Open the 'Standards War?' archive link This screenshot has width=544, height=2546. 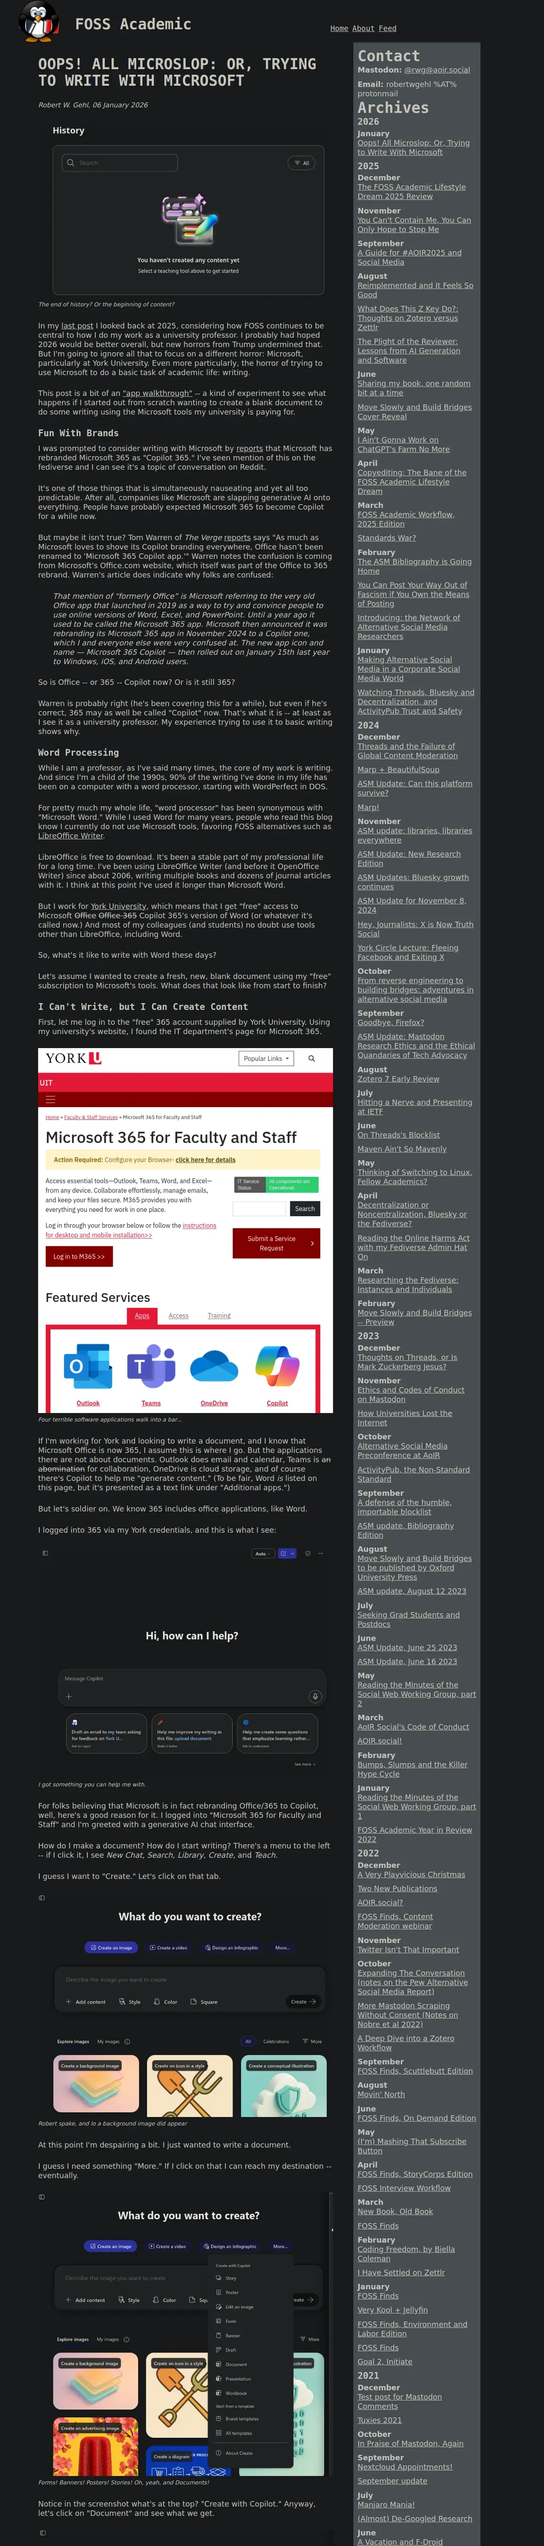click(x=386, y=538)
